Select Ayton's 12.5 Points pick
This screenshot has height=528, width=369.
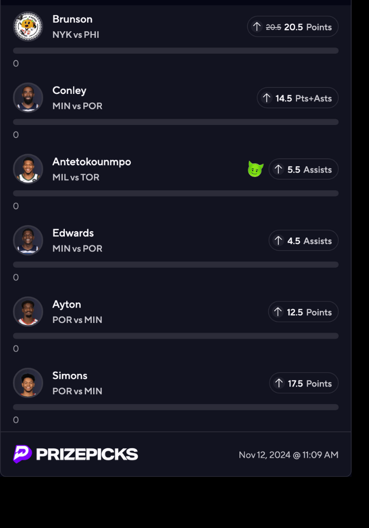303,312
